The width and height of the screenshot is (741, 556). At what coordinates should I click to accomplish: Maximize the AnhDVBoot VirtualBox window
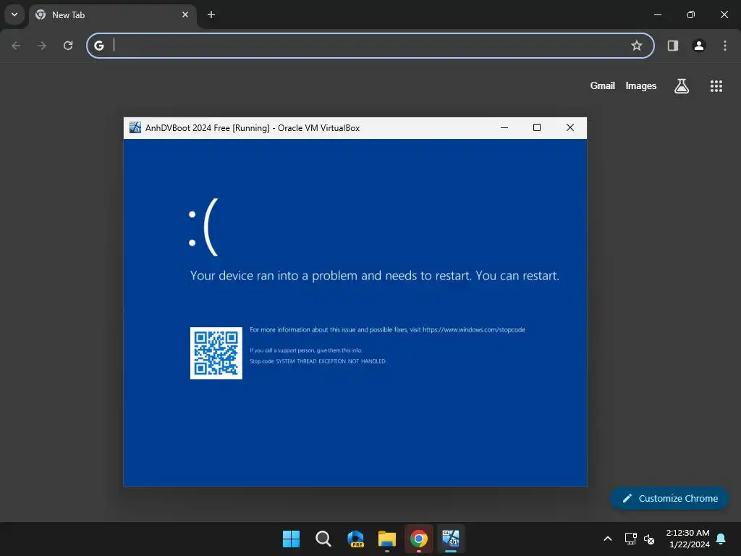click(x=537, y=127)
